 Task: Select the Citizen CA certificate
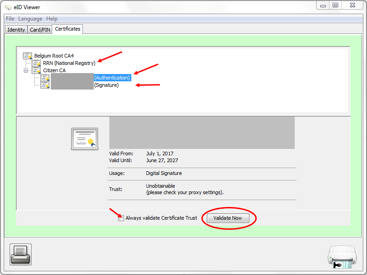point(54,70)
